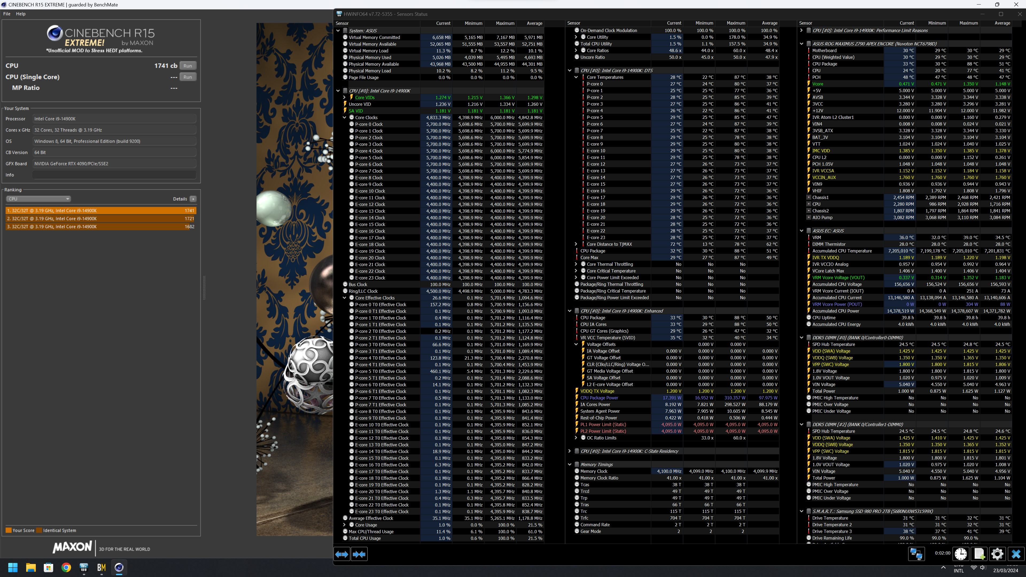
Task: Show hidden system tray icons chevron
Action: point(943,567)
